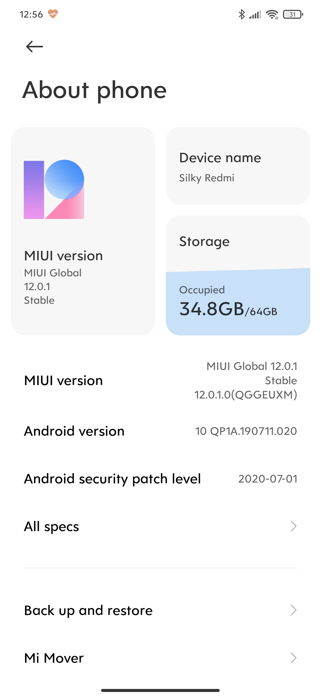Tap the battery indicator icon
The height and width of the screenshot is (697, 321).
coord(293,14)
